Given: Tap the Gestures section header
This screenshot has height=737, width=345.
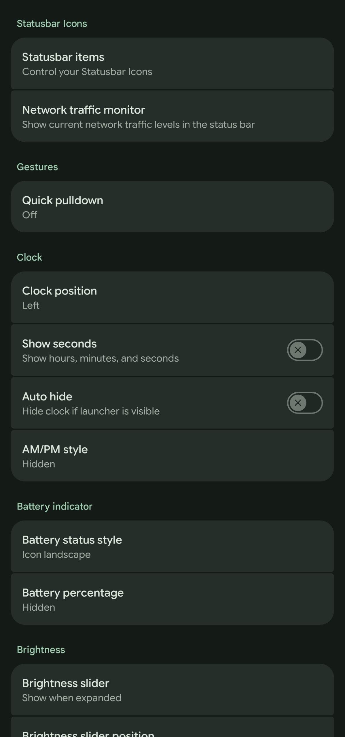Looking at the screenshot, I should coord(37,167).
